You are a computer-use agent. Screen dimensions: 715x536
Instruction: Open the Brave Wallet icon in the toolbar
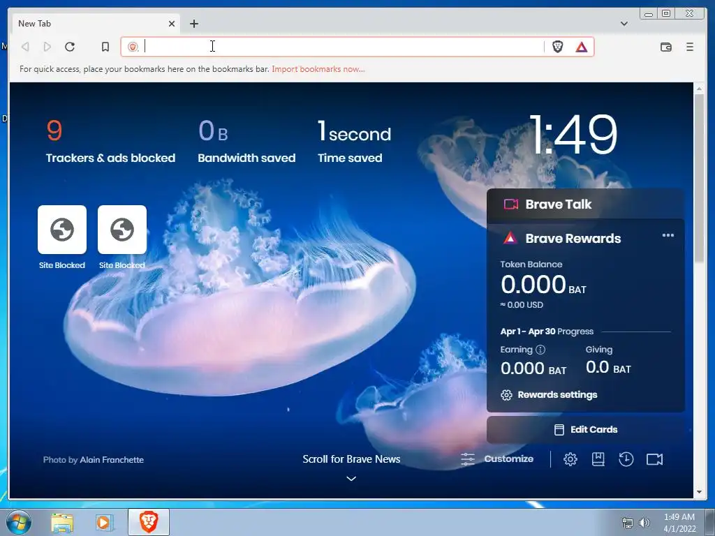click(665, 47)
